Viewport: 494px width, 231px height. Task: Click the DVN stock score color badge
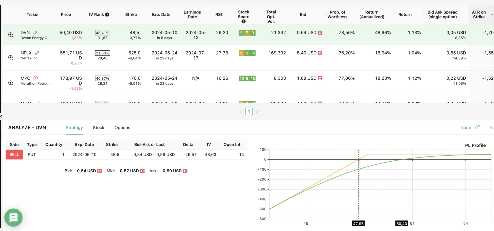point(247,33)
